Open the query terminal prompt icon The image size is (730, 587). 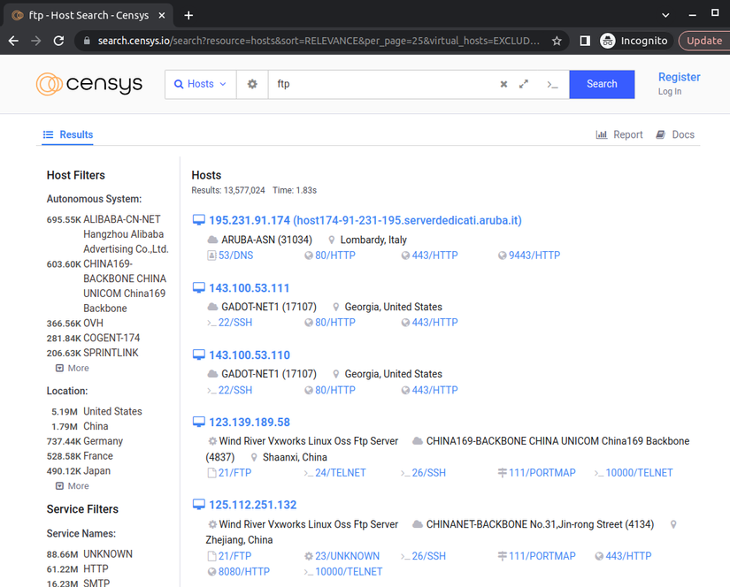click(x=552, y=85)
